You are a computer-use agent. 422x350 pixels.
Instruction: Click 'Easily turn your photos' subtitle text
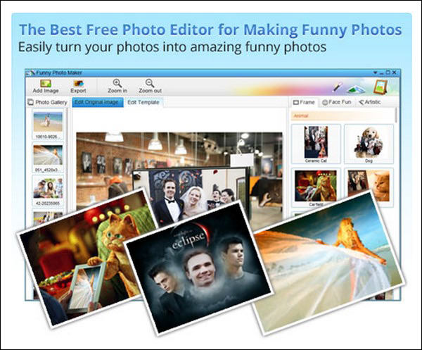[x=172, y=47]
